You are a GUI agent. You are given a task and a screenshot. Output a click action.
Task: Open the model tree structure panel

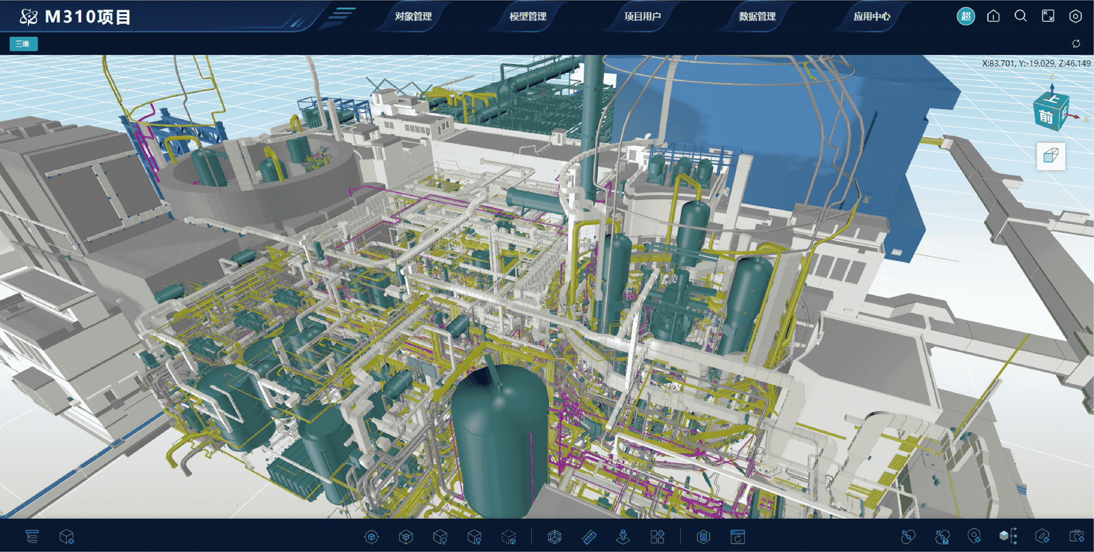32,537
